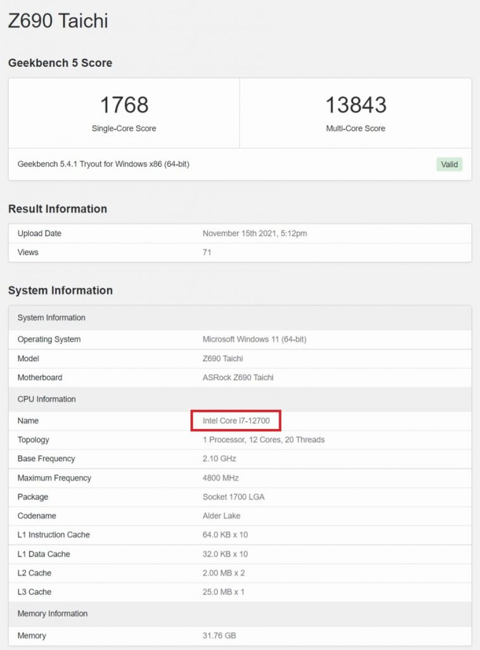Image resolution: width=480 pixels, height=650 pixels.
Task: Click the Maximum Frequency label
Action: [x=55, y=478]
